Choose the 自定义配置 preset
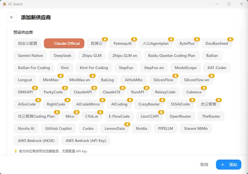Viewport: 248px width, 174px height. (x=28, y=43)
